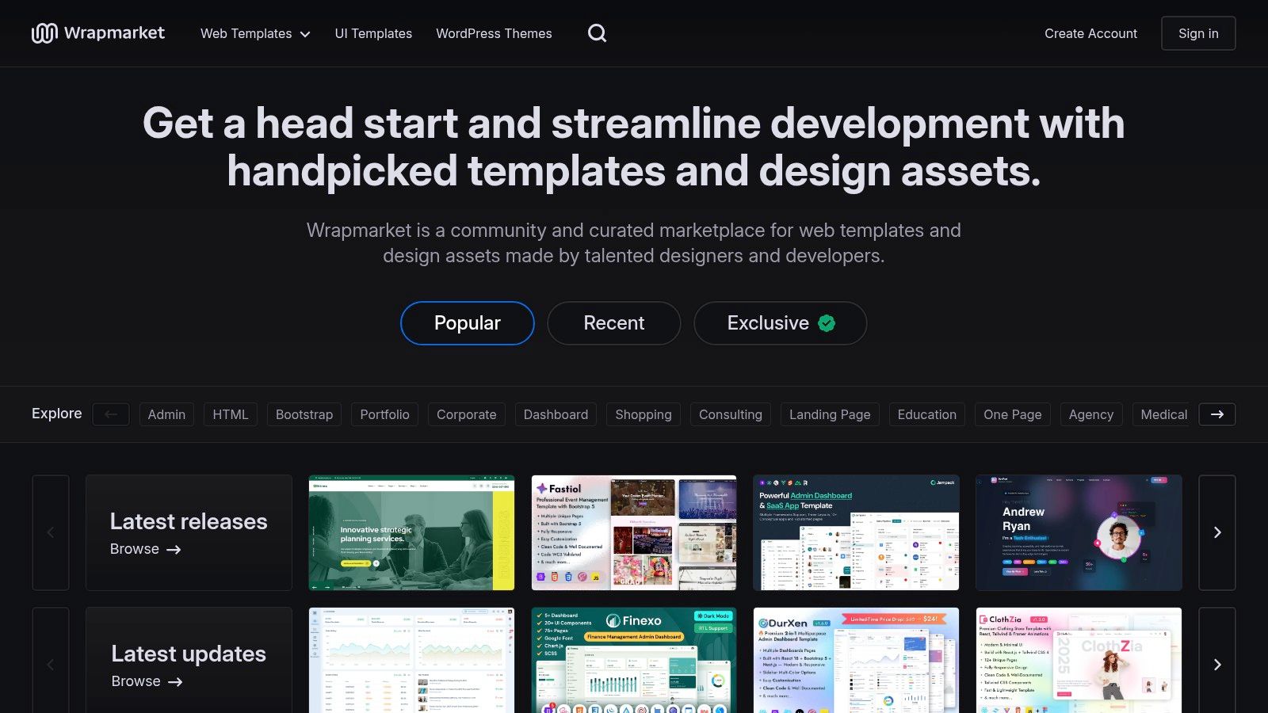This screenshot has height=713, width=1268.
Task: Open the Fastiol template thumbnail
Action: 633,532
